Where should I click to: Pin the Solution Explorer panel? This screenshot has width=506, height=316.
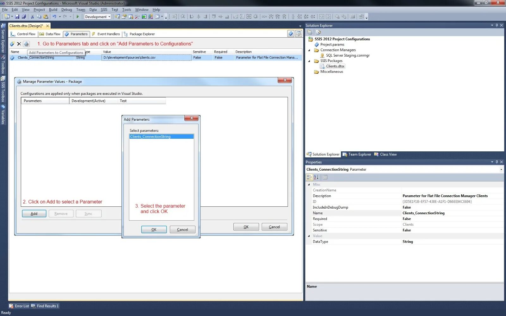click(x=497, y=25)
